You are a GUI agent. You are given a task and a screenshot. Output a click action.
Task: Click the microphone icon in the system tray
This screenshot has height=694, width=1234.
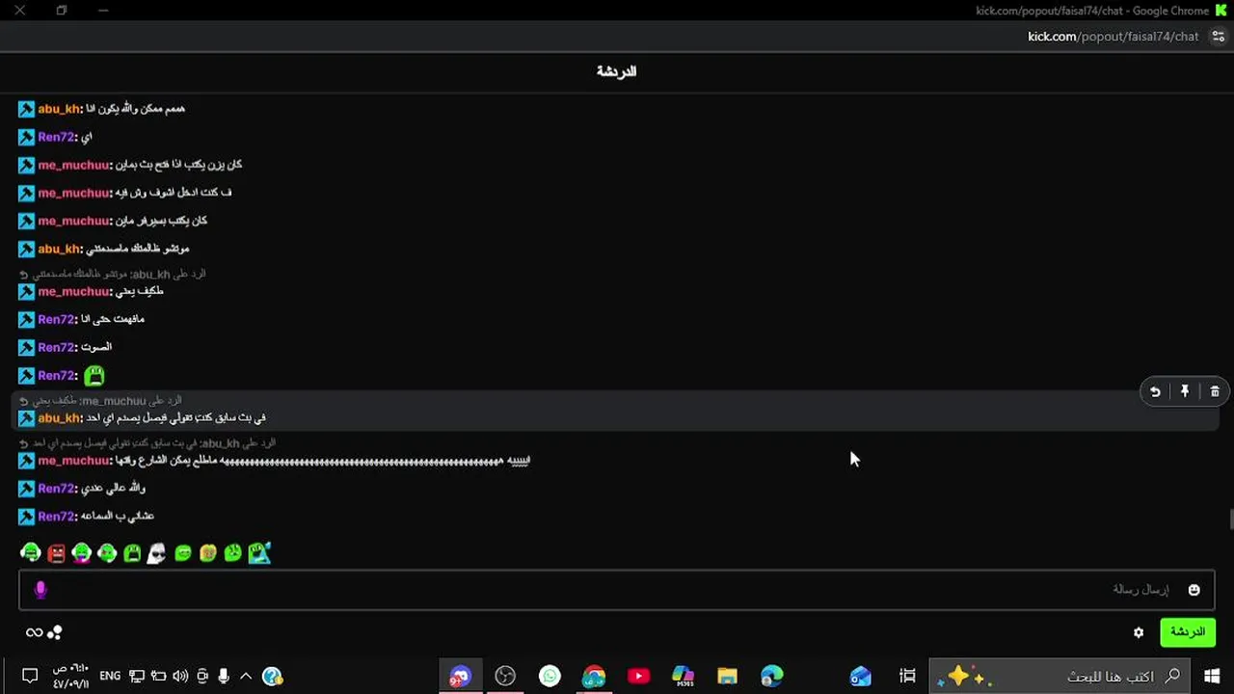click(x=224, y=676)
